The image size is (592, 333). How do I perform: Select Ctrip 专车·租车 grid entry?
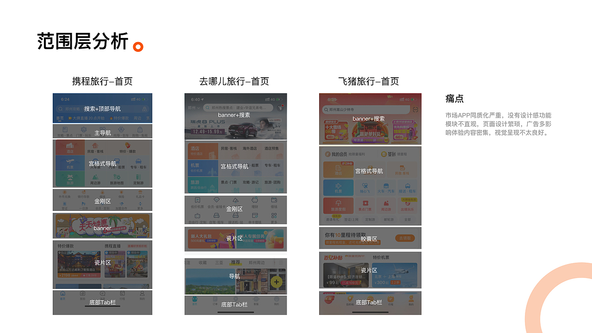(139, 164)
